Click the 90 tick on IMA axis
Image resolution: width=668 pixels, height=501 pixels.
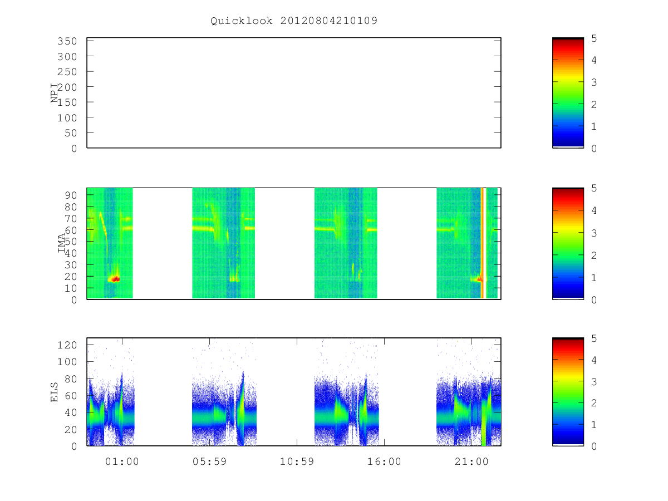pos(71,195)
